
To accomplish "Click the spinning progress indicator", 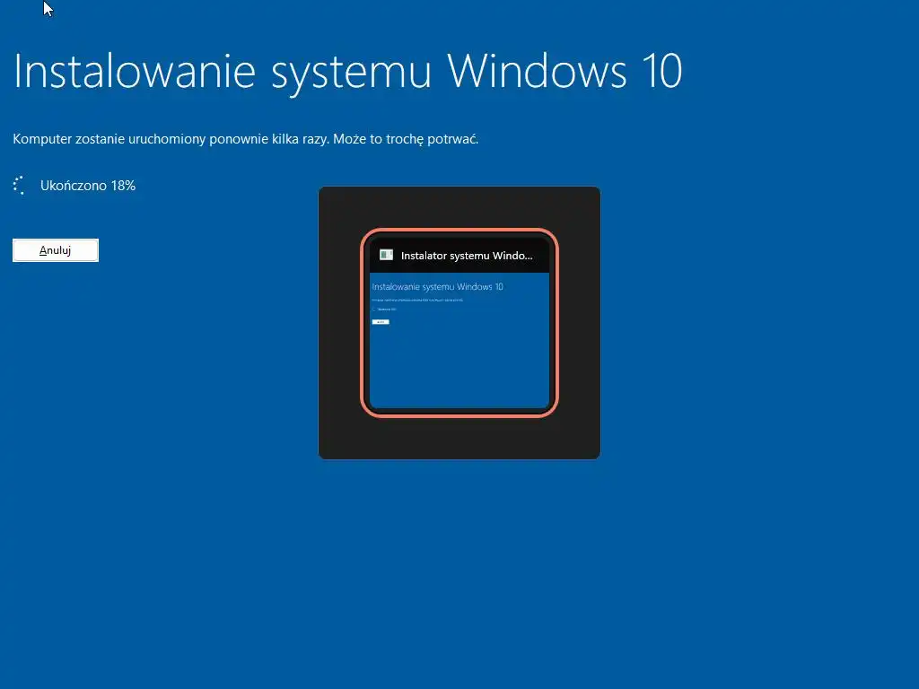I will click(20, 186).
